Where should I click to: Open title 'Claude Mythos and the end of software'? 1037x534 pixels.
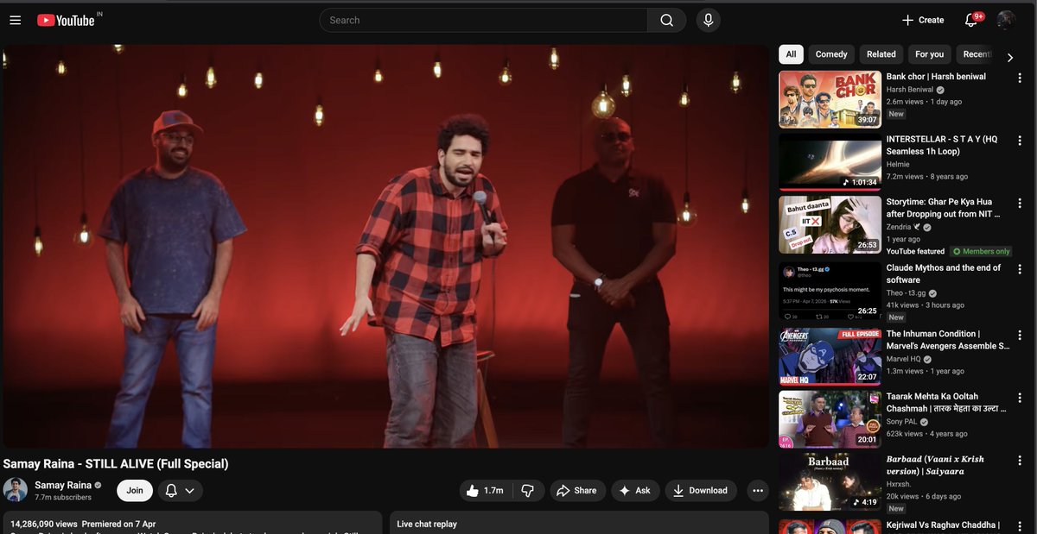[x=944, y=274]
